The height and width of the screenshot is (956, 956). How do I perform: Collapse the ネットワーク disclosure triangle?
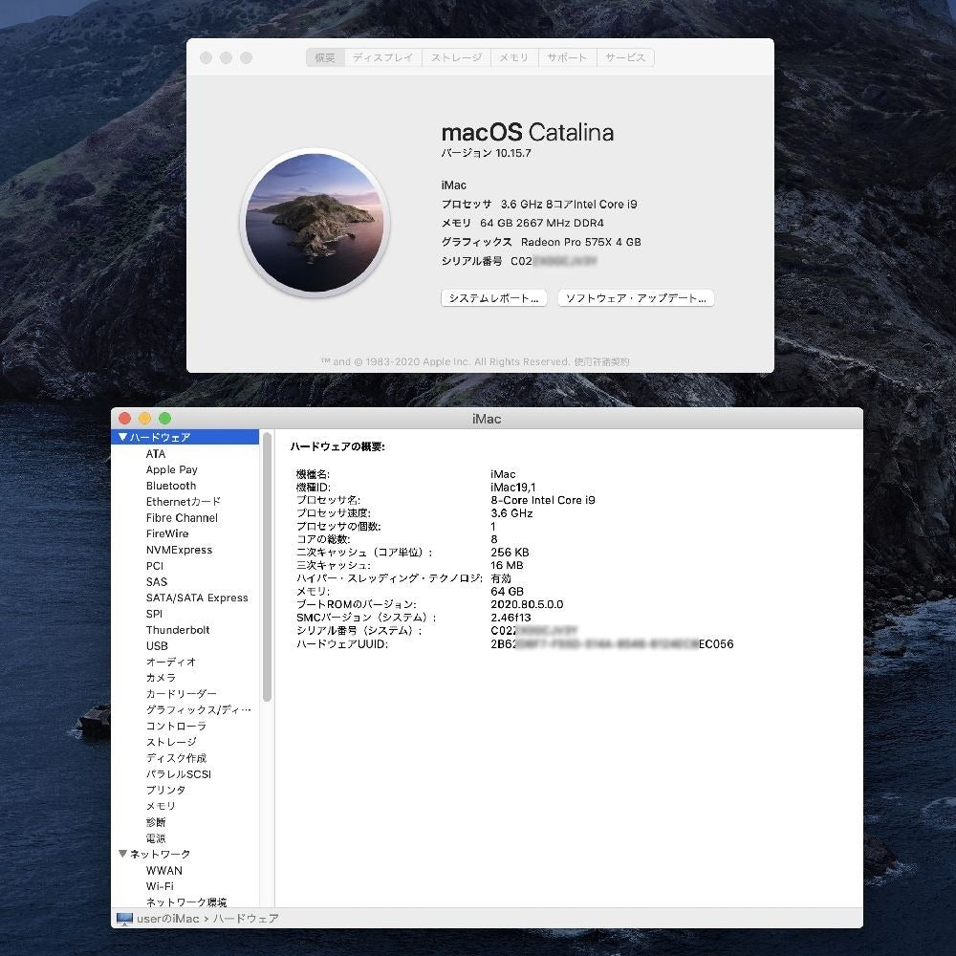[x=121, y=854]
